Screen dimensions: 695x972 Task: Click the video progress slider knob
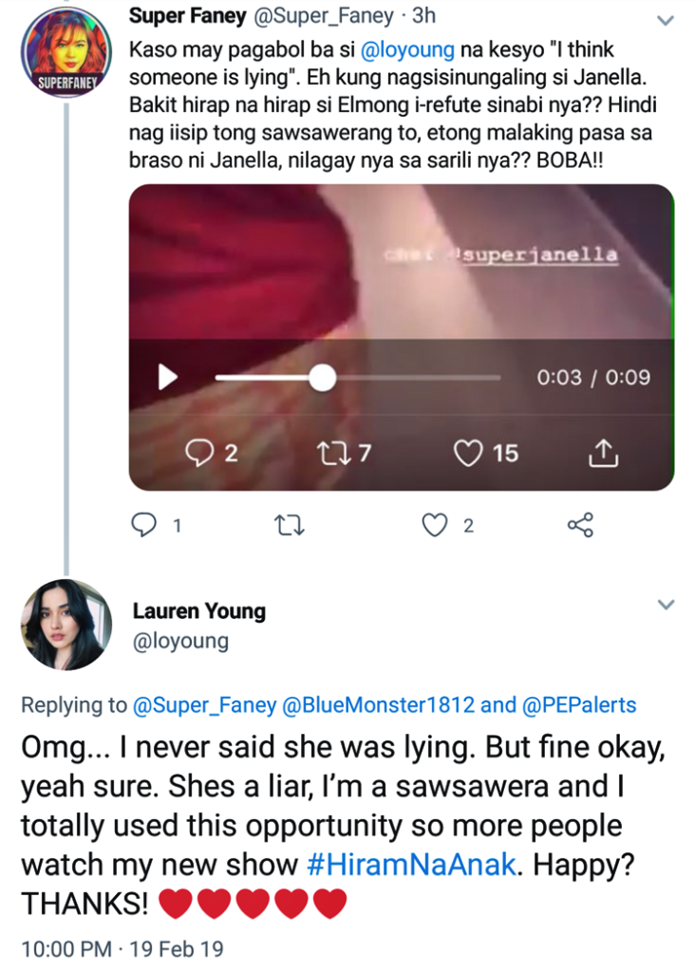pyautogui.click(x=323, y=378)
